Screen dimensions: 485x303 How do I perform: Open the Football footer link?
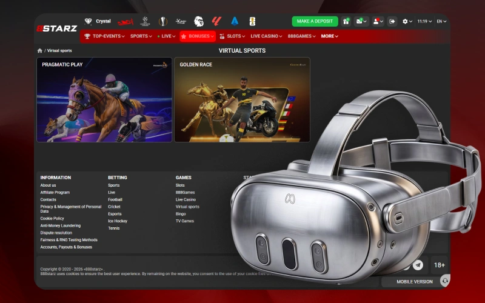point(115,200)
